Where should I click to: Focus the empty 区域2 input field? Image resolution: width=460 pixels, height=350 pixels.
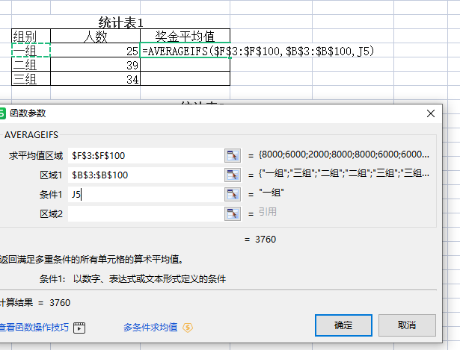146,214
